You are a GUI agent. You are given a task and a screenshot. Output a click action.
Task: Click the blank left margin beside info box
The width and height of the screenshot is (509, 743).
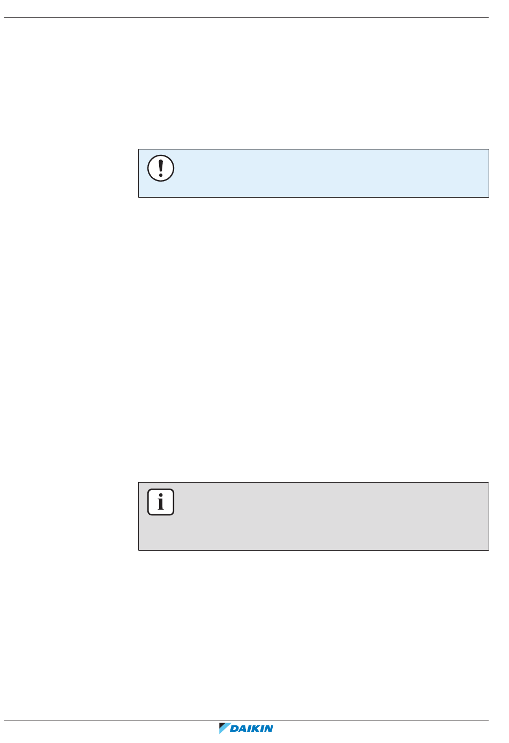pyautogui.click(x=70, y=516)
